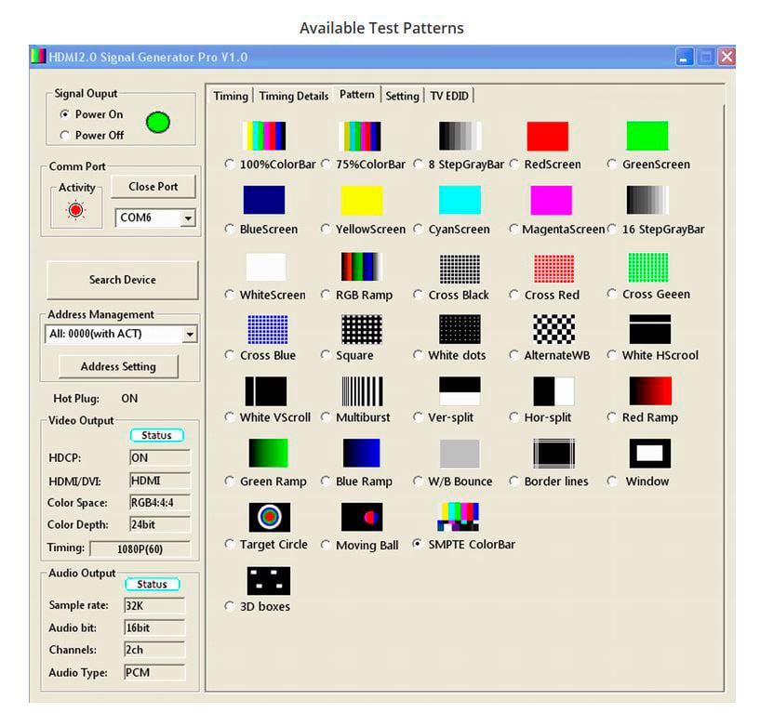Click the Channels field showing 2ch

(154, 650)
